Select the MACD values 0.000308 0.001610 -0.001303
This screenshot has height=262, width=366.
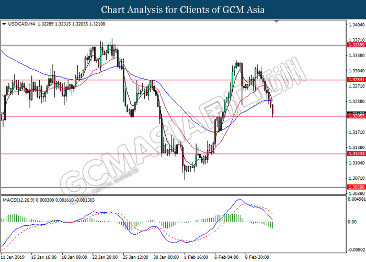[65, 200]
